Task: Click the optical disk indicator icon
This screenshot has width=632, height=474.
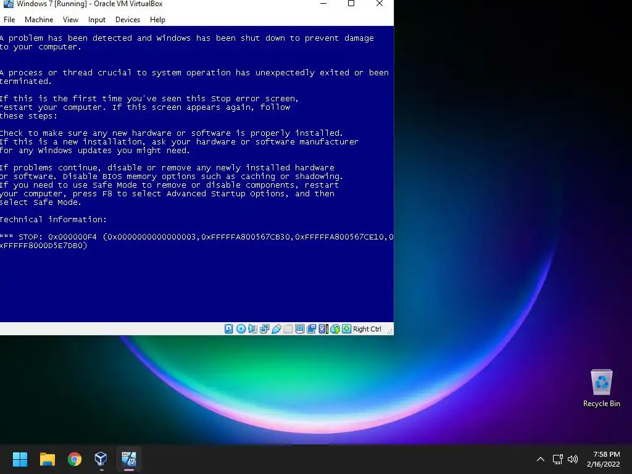Action: 241,329
